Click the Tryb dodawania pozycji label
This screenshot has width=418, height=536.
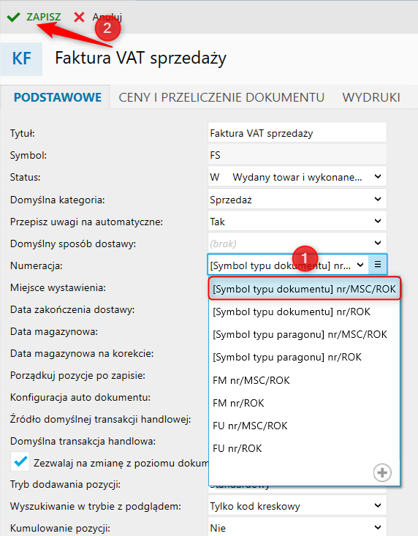pos(65,484)
